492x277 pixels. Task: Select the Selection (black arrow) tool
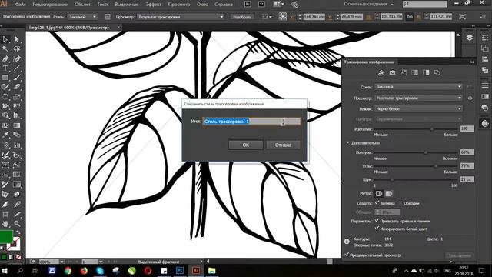pyautogui.click(x=5, y=39)
